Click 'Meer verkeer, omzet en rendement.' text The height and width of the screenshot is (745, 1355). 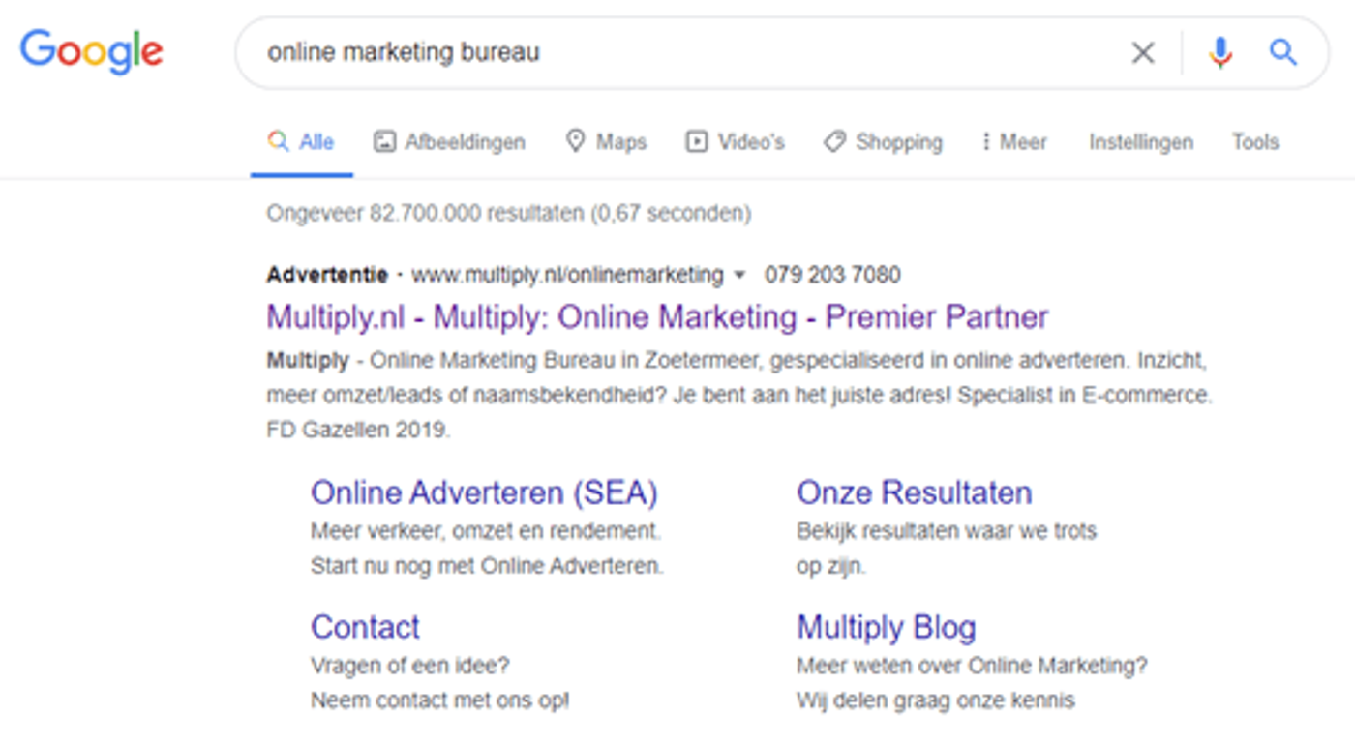click(x=486, y=531)
